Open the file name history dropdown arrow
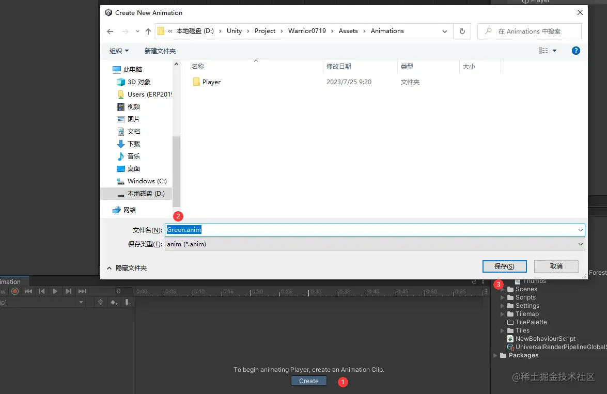Image resolution: width=607 pixels, height=394 pixels. coord(580,230)
